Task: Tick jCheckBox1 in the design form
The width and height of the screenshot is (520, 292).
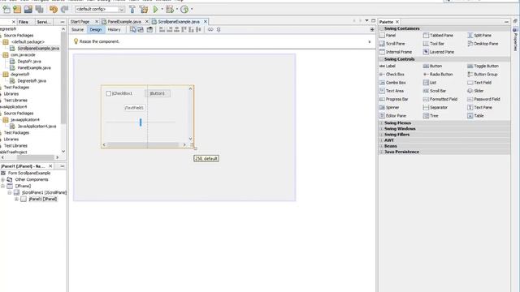Action: 108,94
